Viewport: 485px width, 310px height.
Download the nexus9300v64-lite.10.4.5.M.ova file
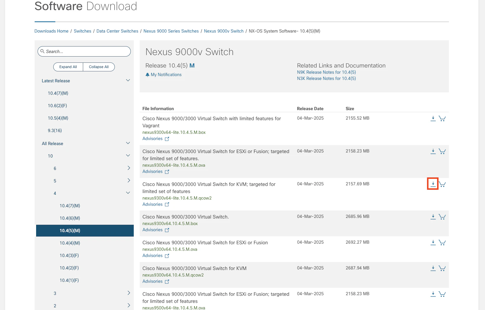[x=433, y=151]
